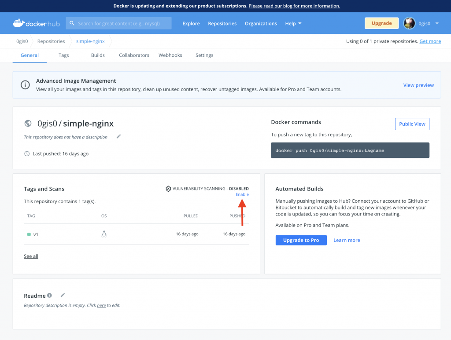Click the Readme info icon
This screenshot has width=451, height=340.
[x=49, y=295]
